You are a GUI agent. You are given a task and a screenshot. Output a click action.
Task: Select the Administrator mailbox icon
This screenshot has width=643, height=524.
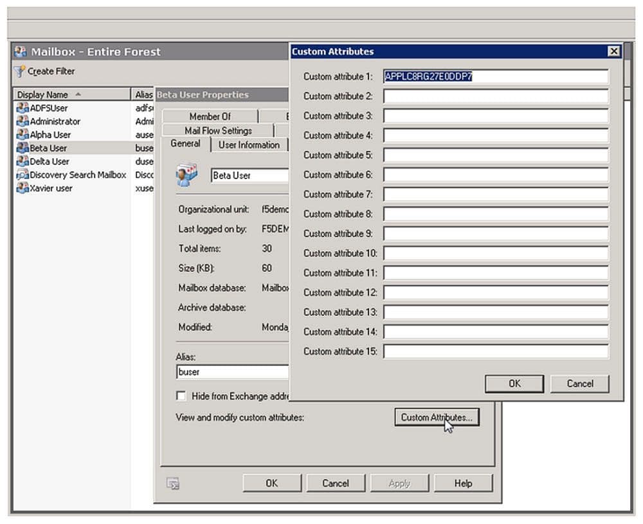(23, 121)
